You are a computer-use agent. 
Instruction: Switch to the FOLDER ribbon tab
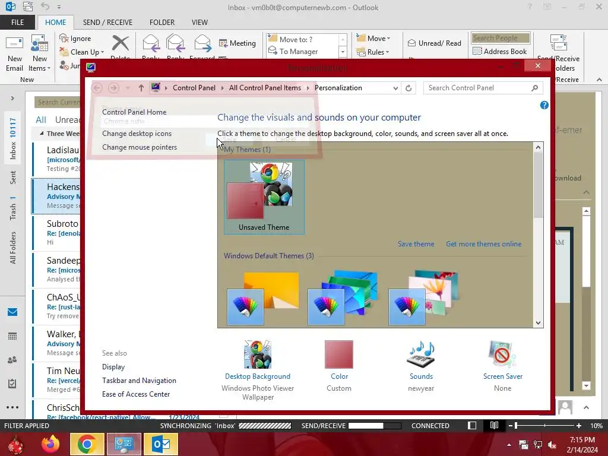162,23
